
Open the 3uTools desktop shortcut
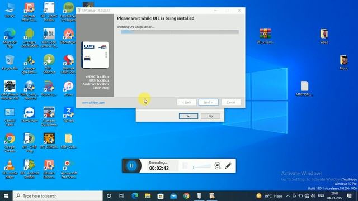point(68,114)
